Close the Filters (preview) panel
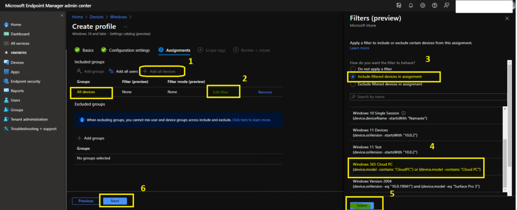Screen dimensions: 517x210 [x=507, y=19]
